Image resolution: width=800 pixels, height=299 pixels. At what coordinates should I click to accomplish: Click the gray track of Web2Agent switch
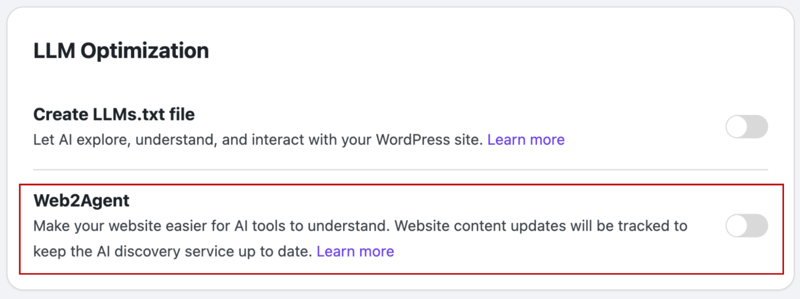pyautogui.click(x=758, y=226)
